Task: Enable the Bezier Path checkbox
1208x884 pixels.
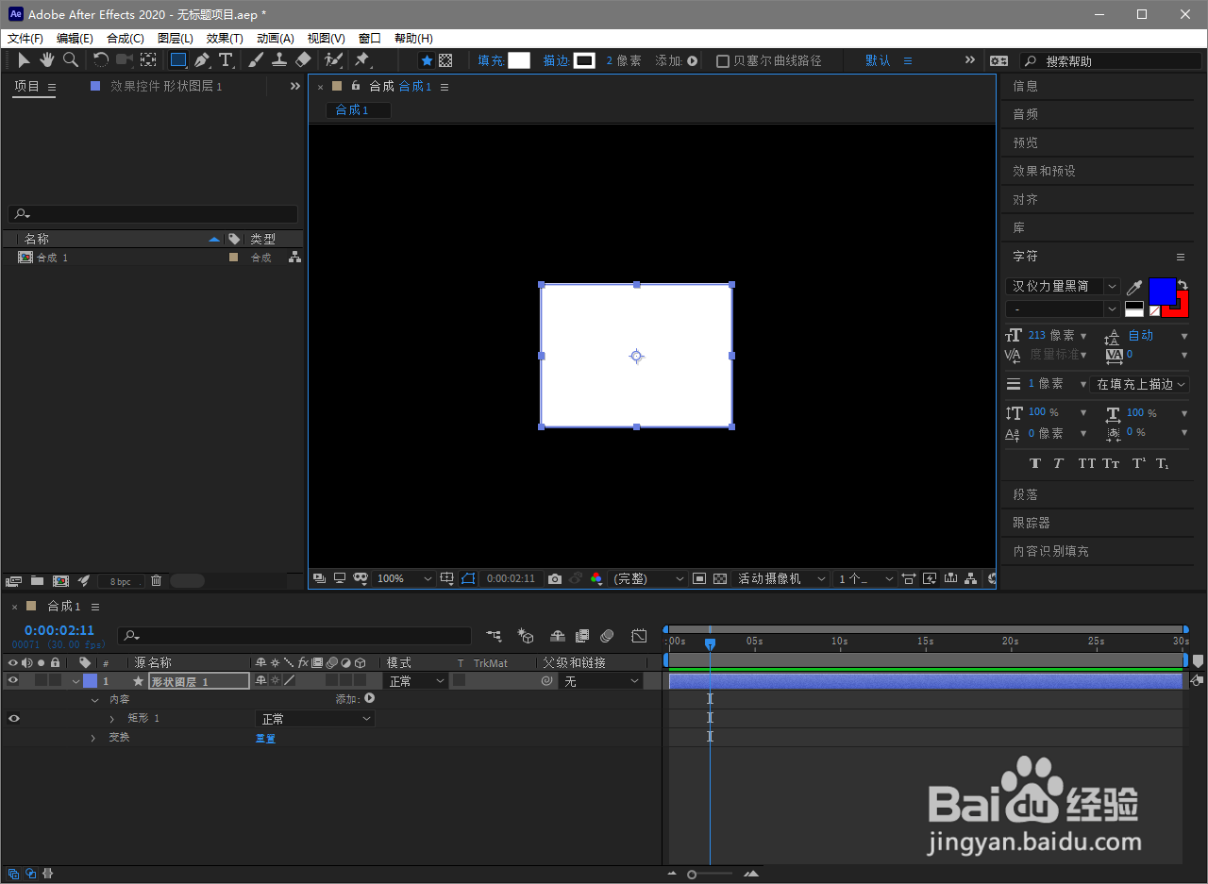Action: (x=723, y=60)
